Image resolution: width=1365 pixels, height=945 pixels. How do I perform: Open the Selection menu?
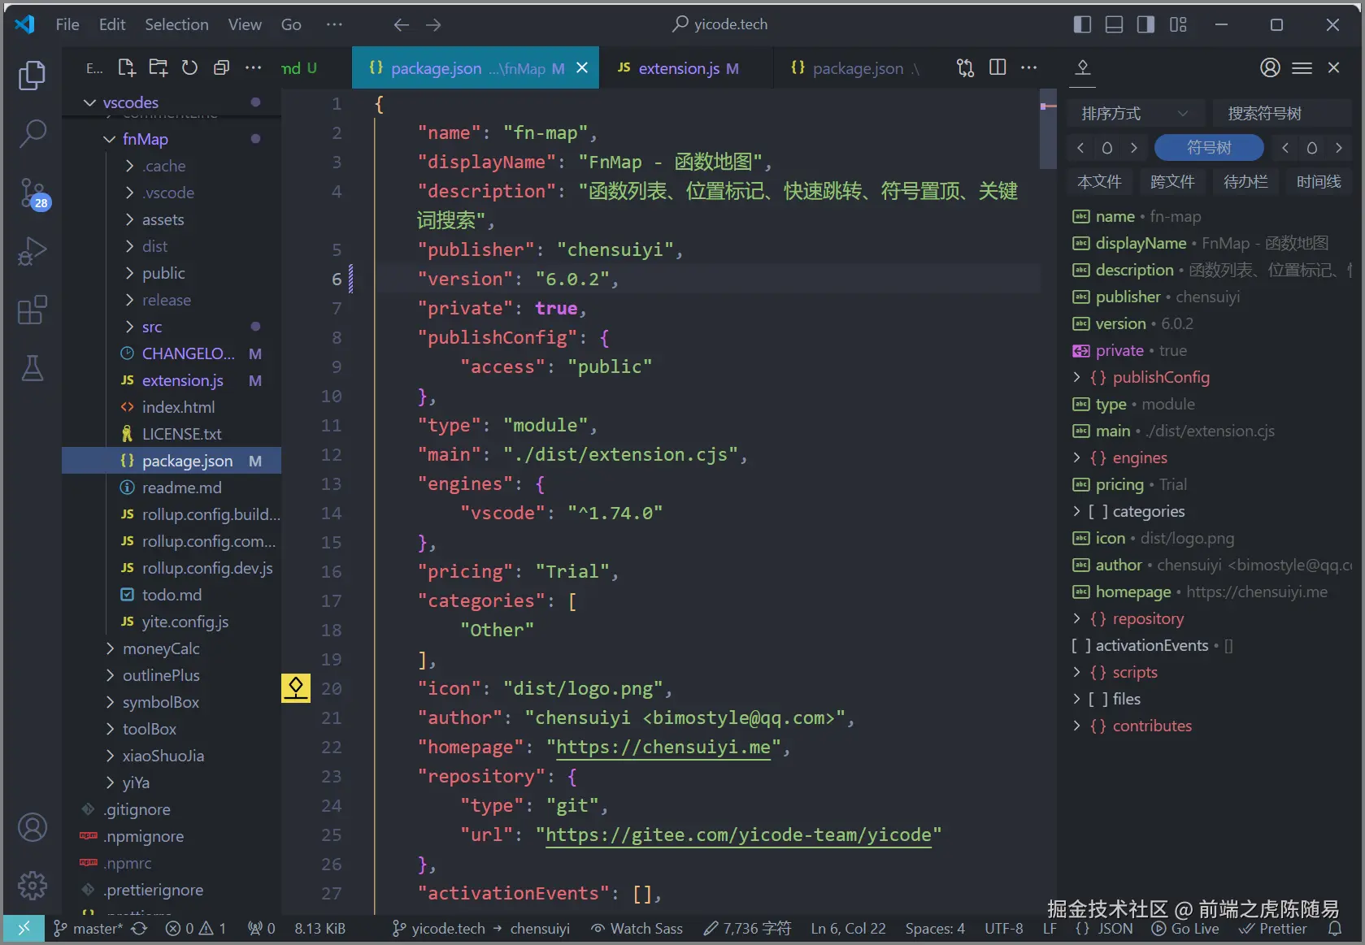[x=176, y=24]
